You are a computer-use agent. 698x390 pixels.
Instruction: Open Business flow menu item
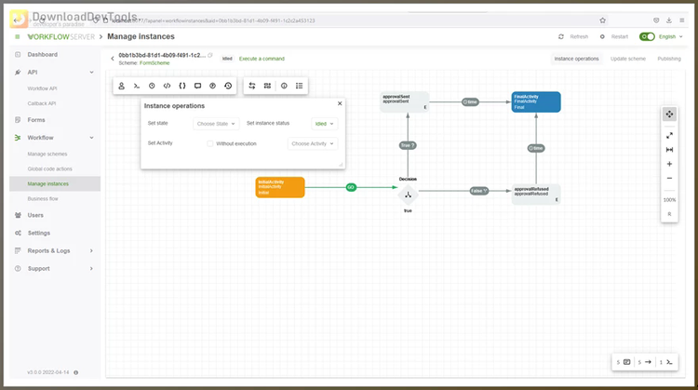click(x=43, y=198)
